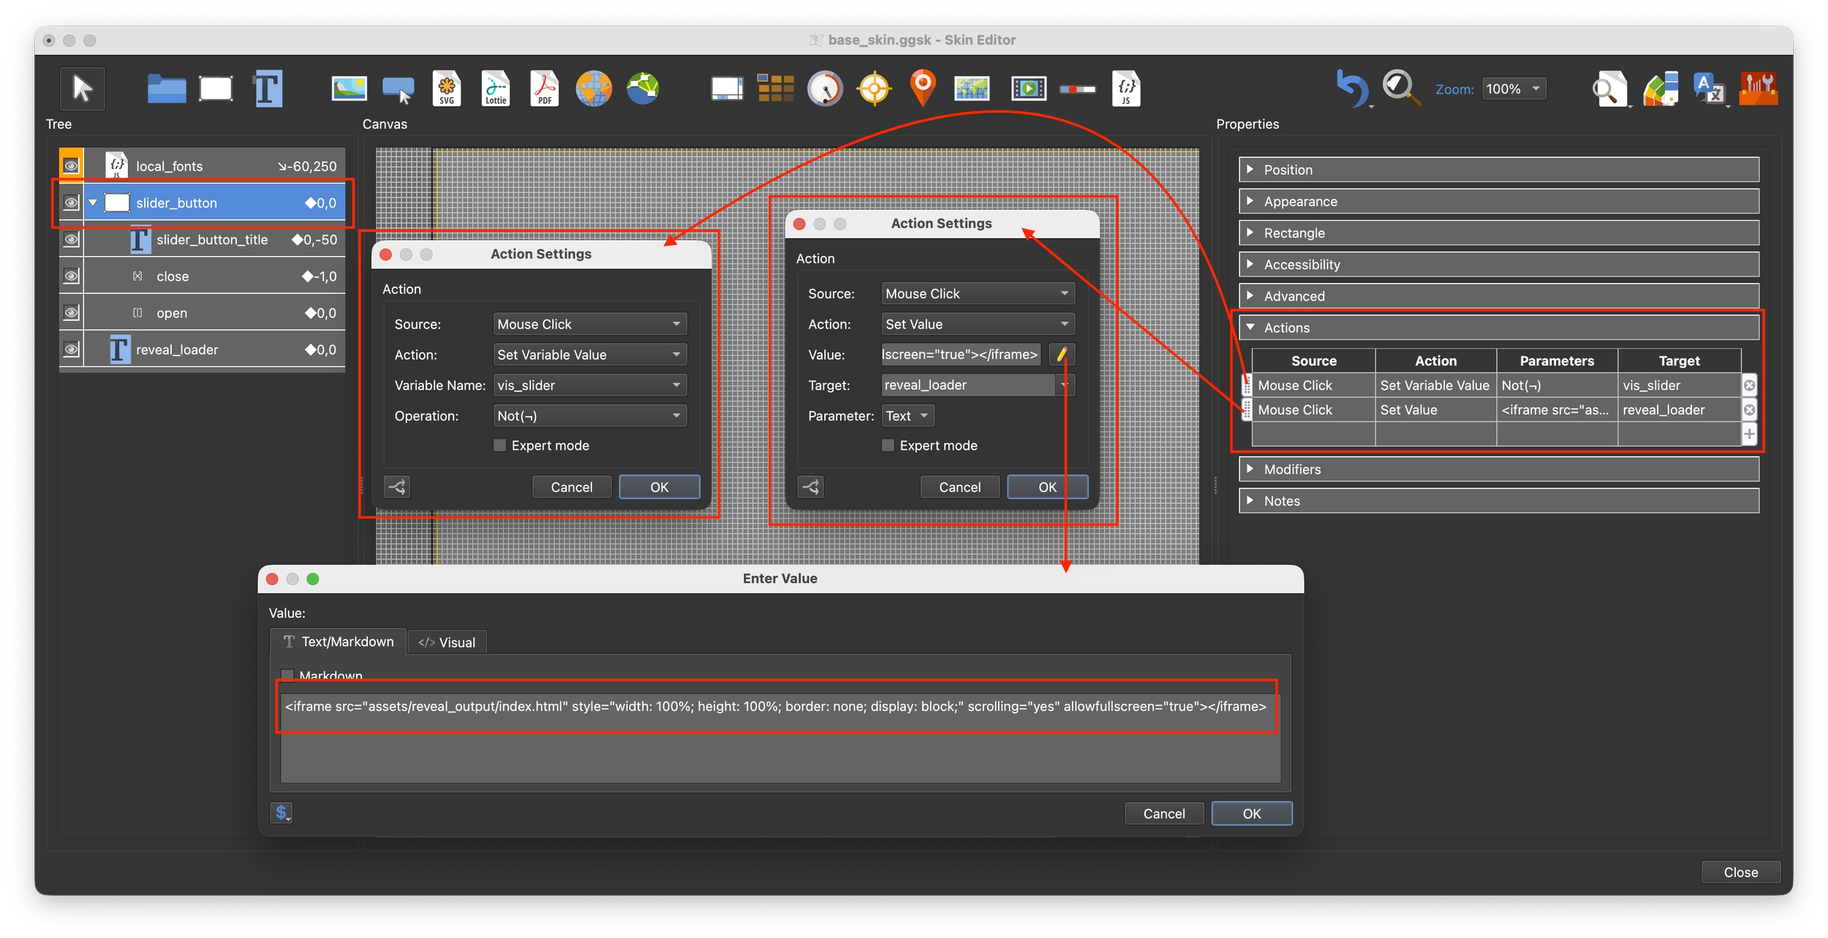1828x938 pixels.
Task: Select the Text/Markdown tab
Action: (338, 641)
